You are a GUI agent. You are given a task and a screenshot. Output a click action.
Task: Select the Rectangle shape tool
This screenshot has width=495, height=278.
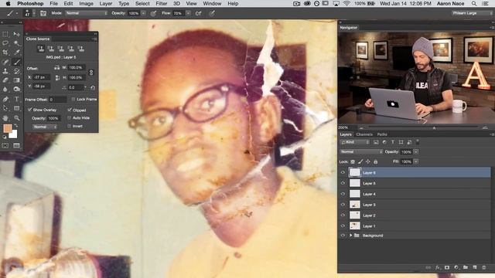point(16,108)
